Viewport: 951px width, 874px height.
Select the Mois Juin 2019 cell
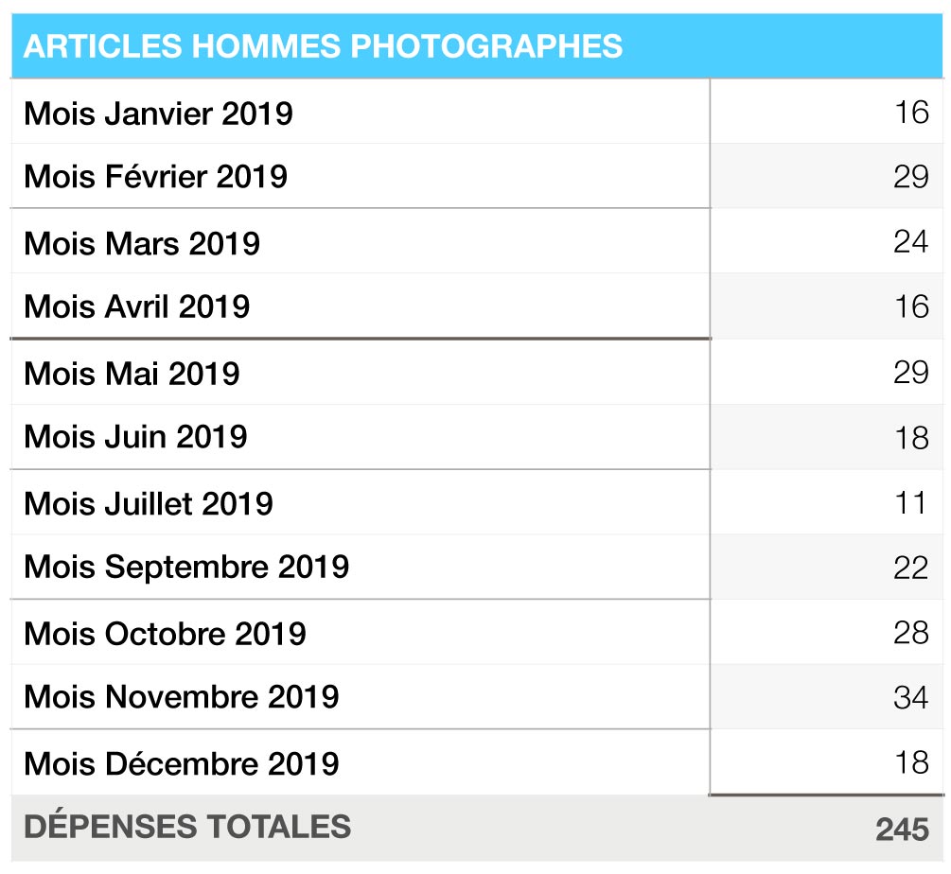click(x=135, y=437)
